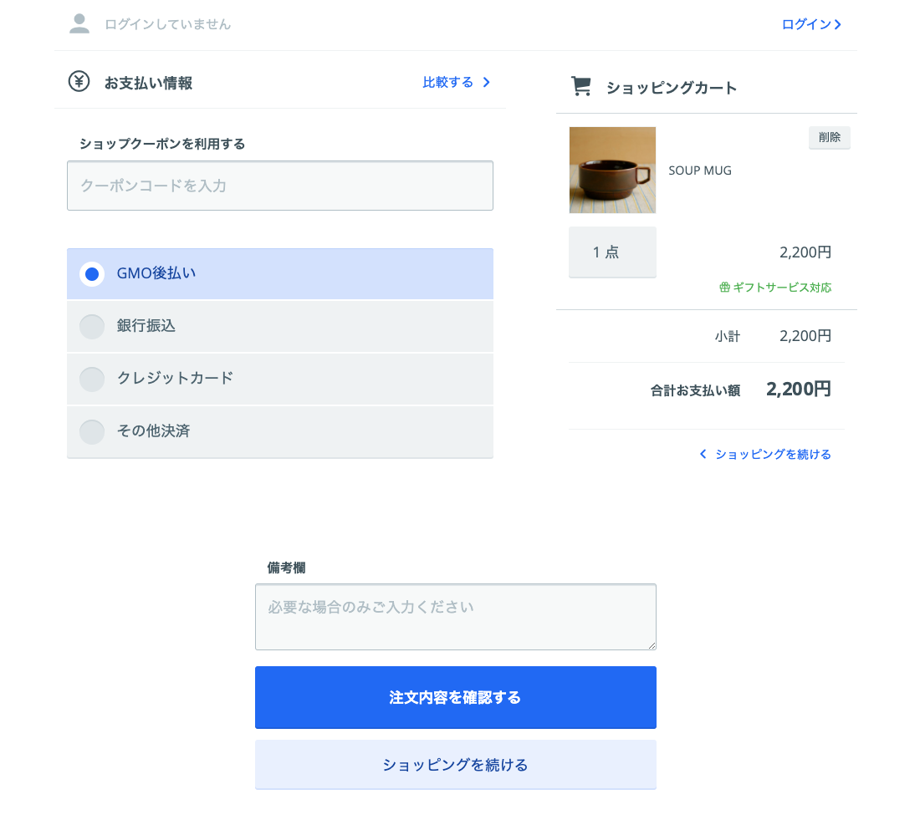
Task: Click the coupon code input field
Action: coord(279,186)
